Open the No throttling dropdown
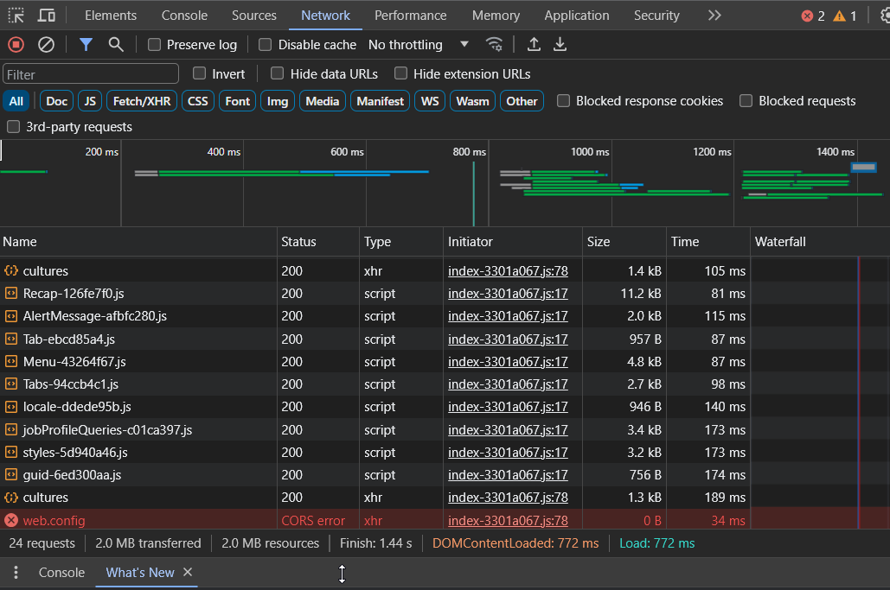Screen dimensions: 890x590 [x=419, y=44]
